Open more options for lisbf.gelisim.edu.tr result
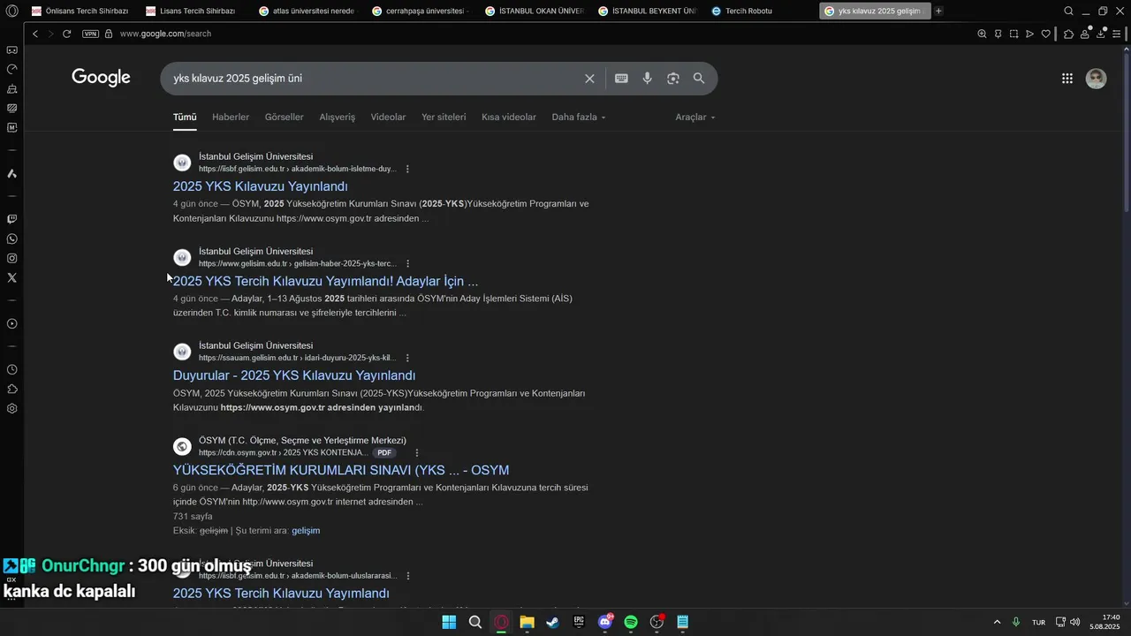The image size is (1131, 636). point(407,169)
